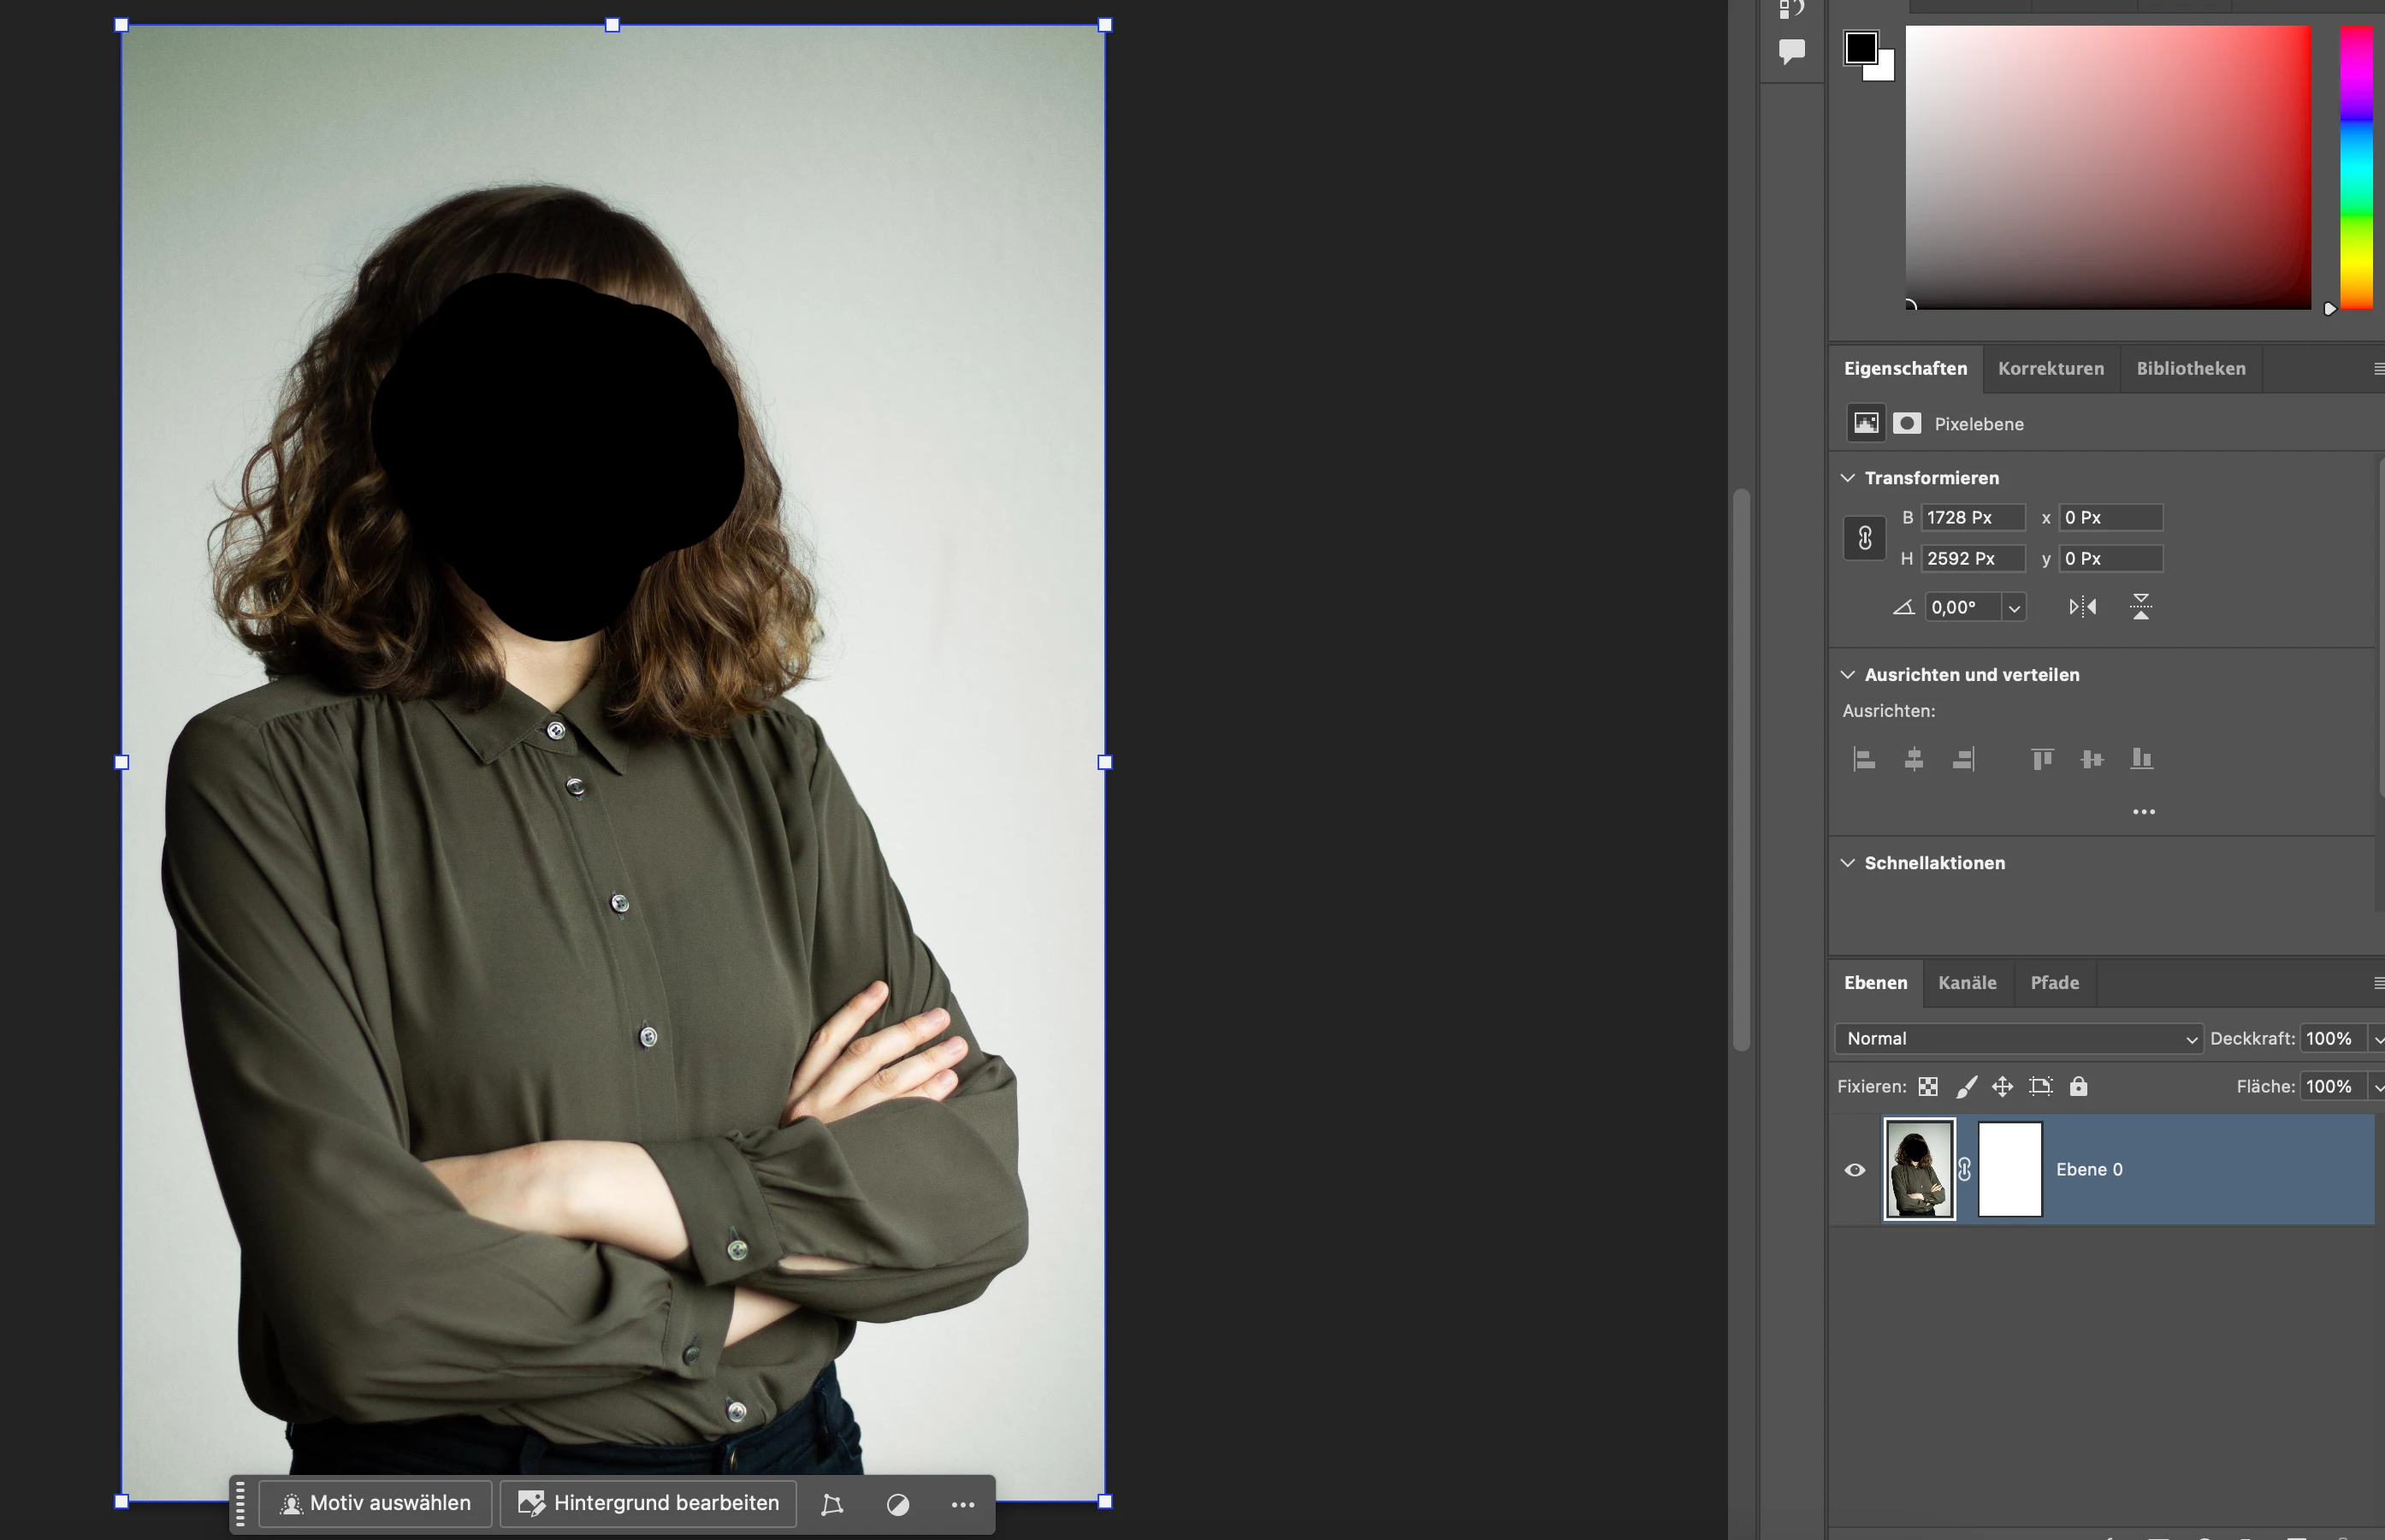Screen dimensions: 2385x1540
Task: Switch to the Kanäle tab
Action: pos(1966,982)
